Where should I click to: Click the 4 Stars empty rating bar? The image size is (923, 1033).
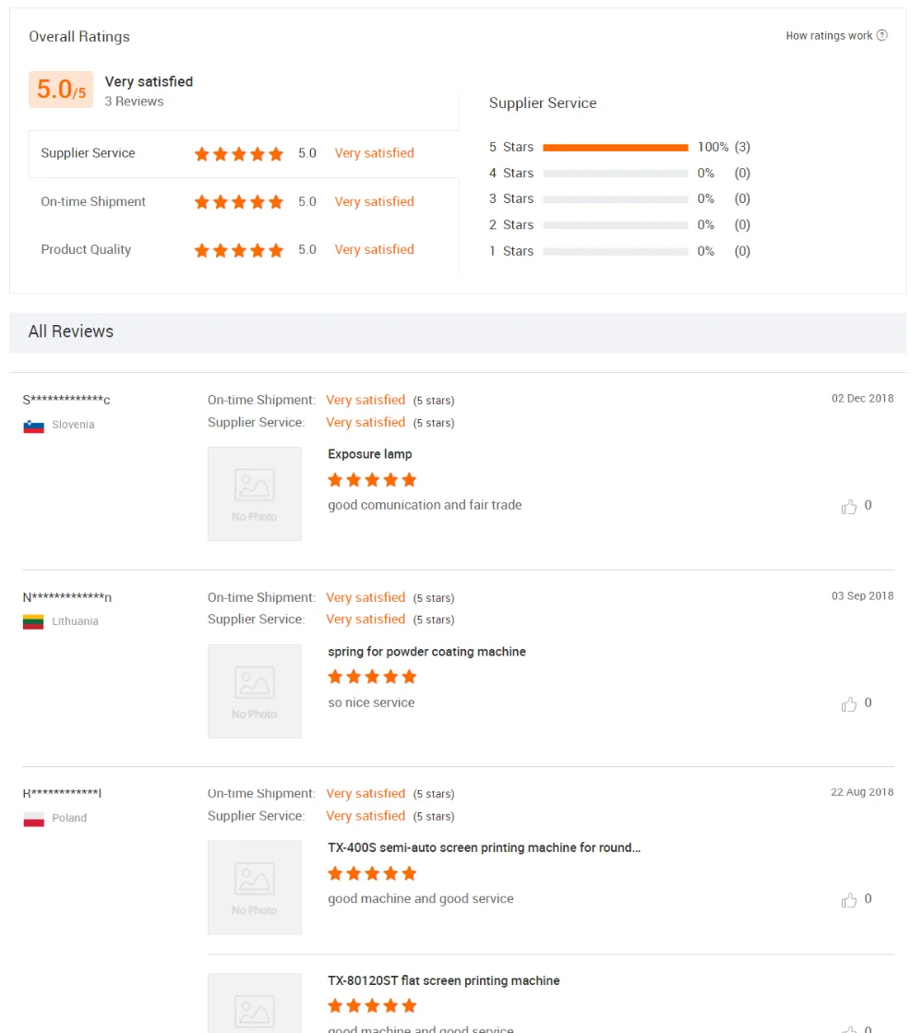pyautogui.click(x=616, y=174)
